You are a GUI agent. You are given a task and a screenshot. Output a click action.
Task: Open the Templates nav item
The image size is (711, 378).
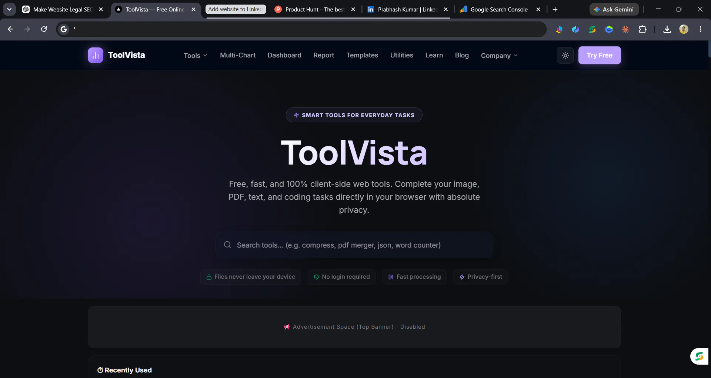click(362, 55)
